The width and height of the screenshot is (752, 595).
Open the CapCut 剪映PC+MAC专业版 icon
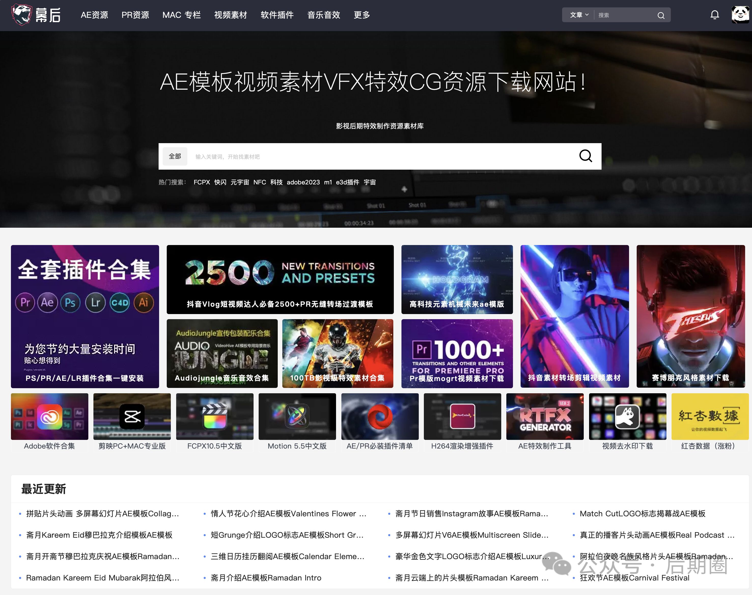pyautogui.click(x=132, y=417)
